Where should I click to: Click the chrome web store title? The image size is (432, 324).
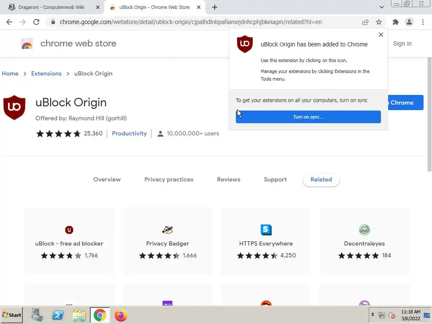tap(78, 43)
